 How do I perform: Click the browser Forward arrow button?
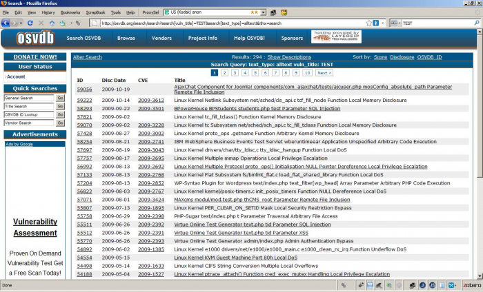click(x=14, y=23)
